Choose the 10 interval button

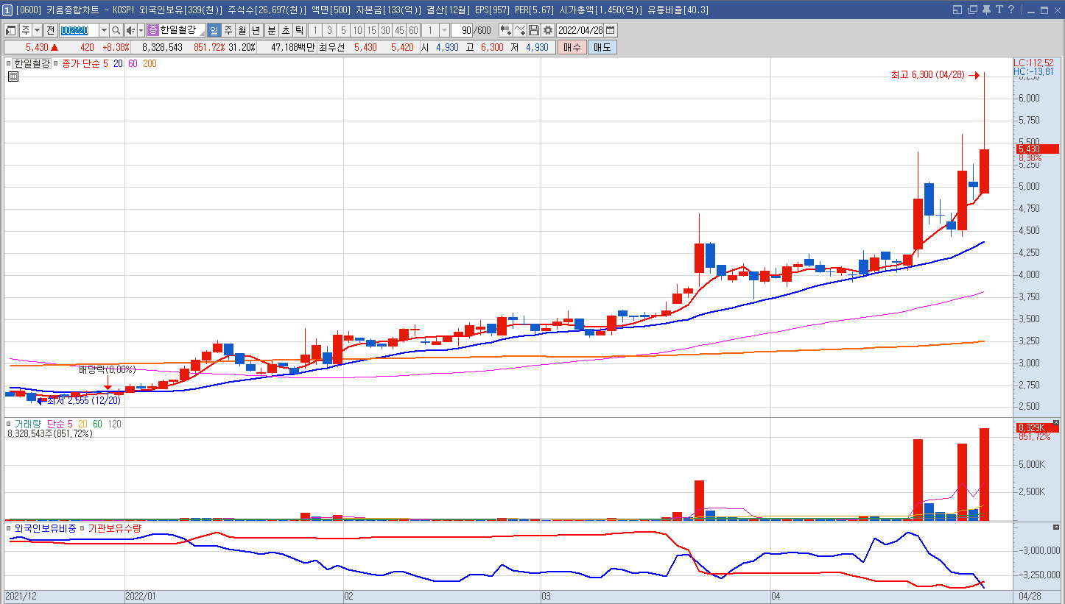357,30
